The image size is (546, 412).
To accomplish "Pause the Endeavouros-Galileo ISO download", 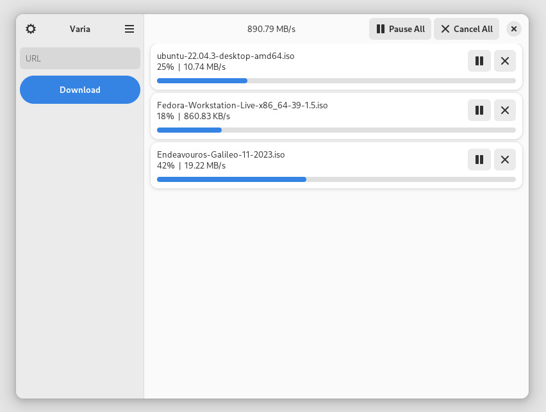I will click(x=479, y=160).
